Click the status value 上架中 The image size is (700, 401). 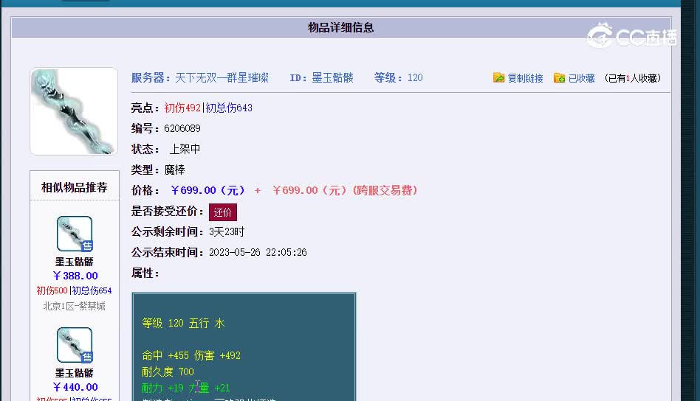pos(185,149)
